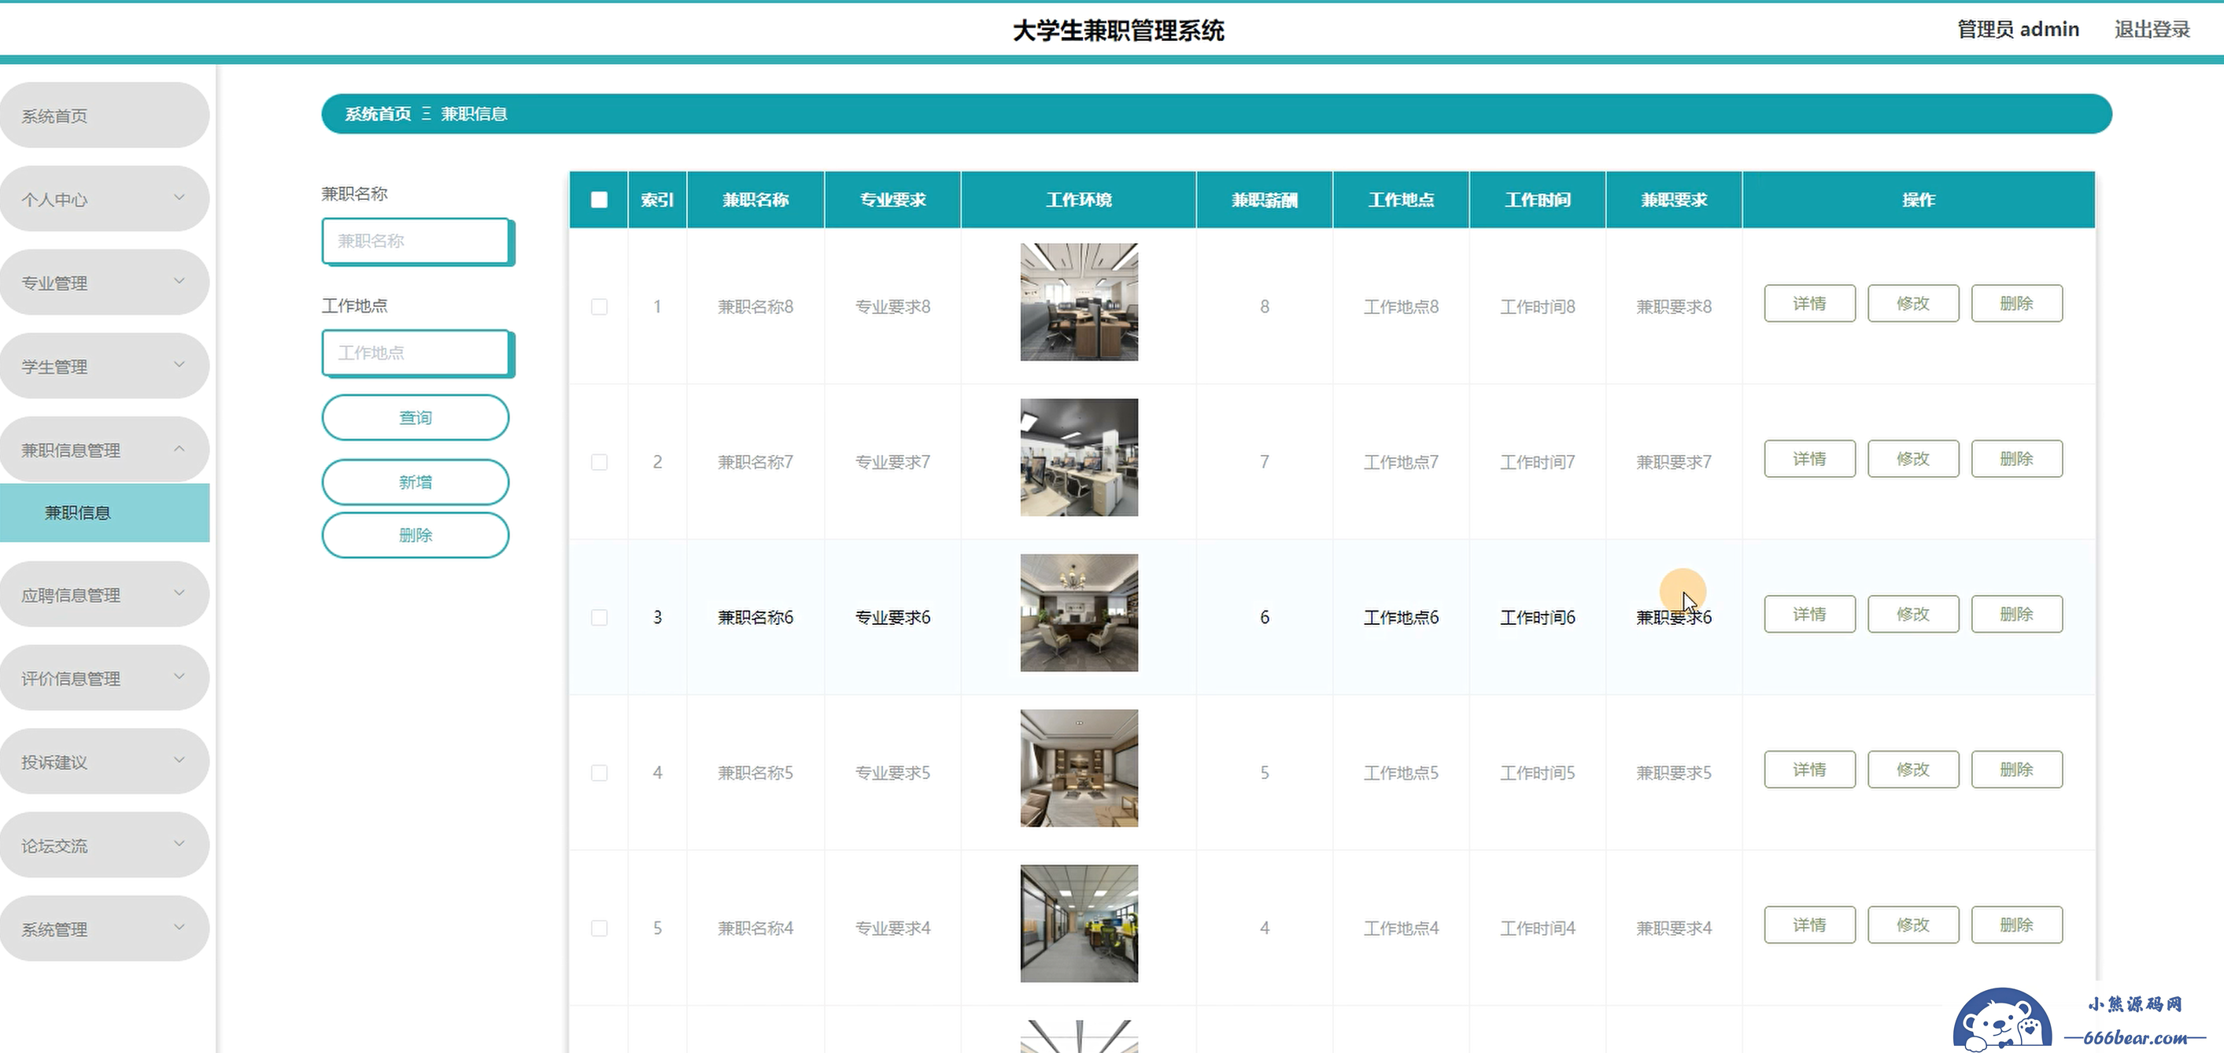Expand the 个人中心 sidebar menu

105,199
